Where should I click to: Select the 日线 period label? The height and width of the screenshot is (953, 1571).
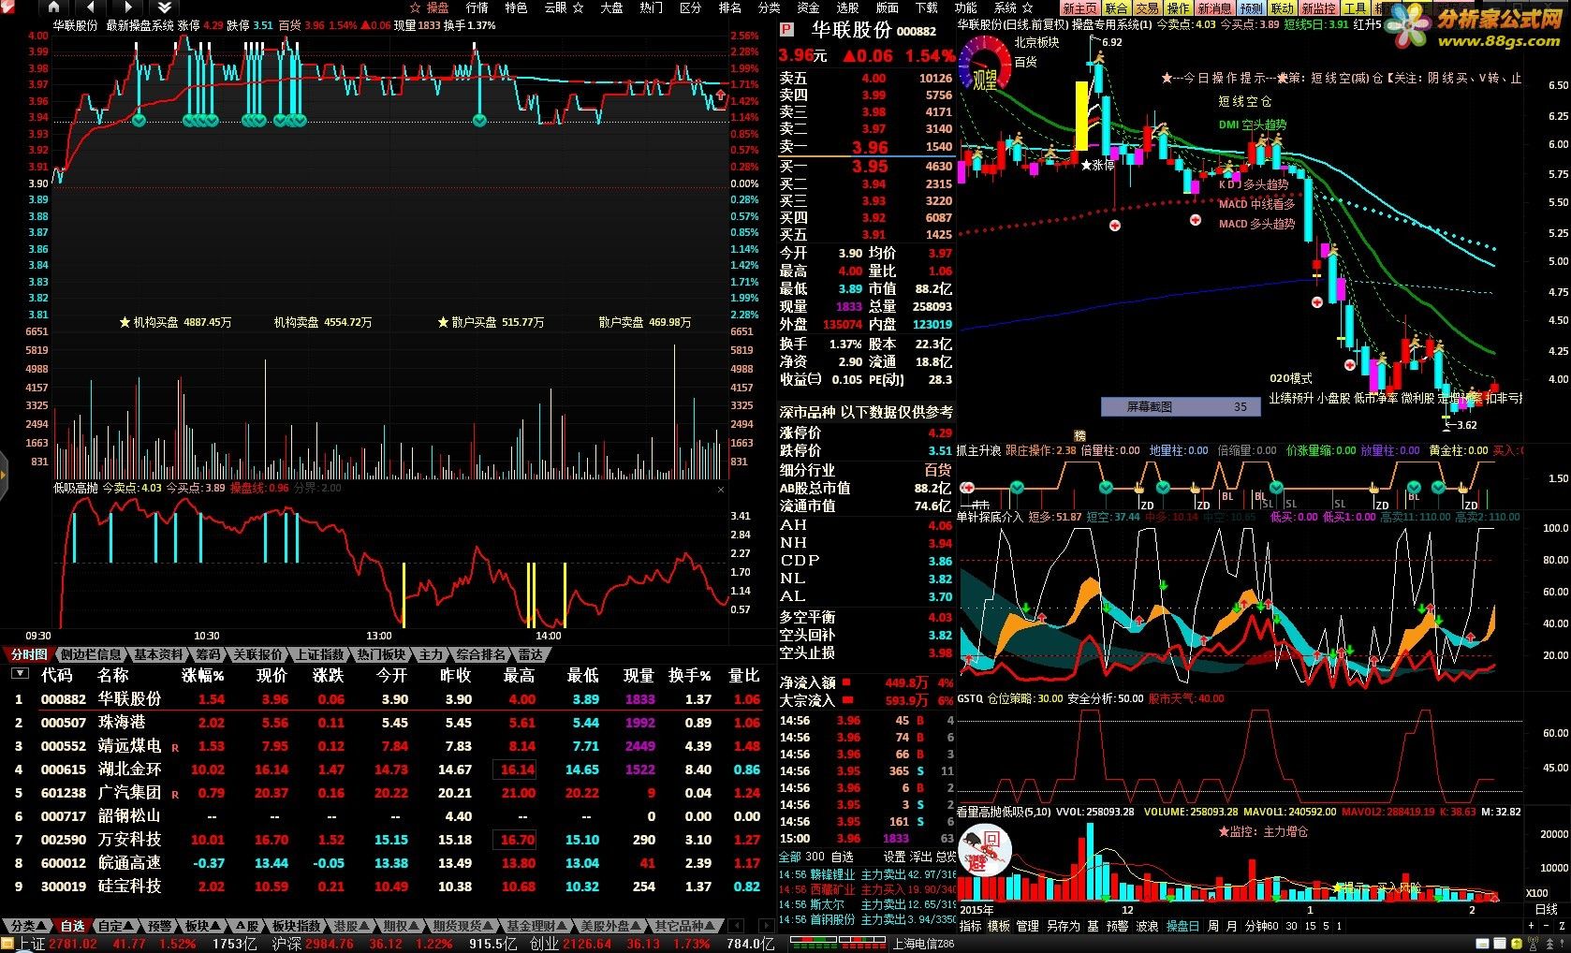(1547, 909)
